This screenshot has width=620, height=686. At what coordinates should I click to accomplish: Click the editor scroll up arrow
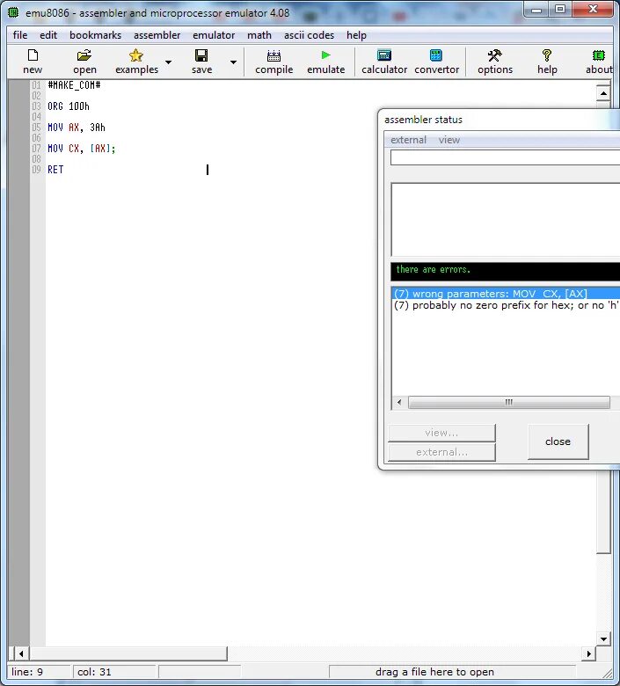(603, 93)
